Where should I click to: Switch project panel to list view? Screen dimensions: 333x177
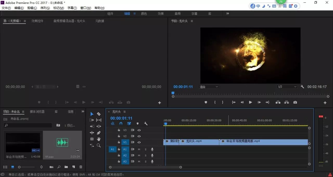click(x=5, y=167)
